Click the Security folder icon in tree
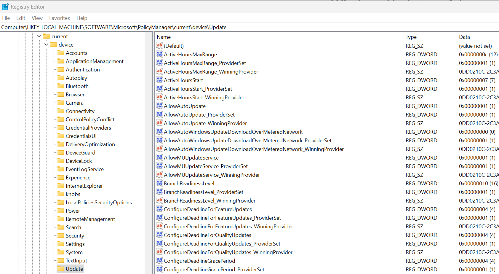Screen dimensions: 499x274 click(x=61, y=235)
